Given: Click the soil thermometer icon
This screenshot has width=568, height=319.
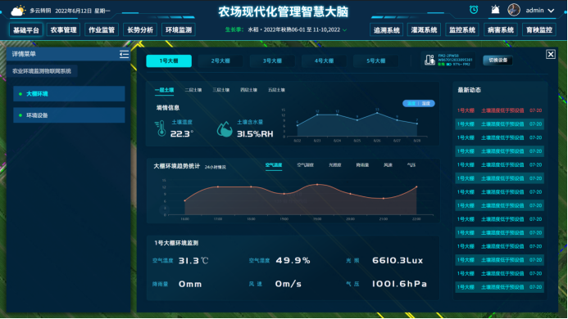Looking at the screenshot, I should point(161,128).
